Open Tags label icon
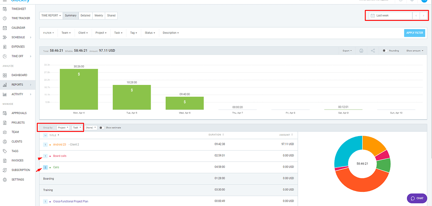Image resolution: width=432 pixels, height=206 pixels. pyautogui.click(x=5, y=151)
